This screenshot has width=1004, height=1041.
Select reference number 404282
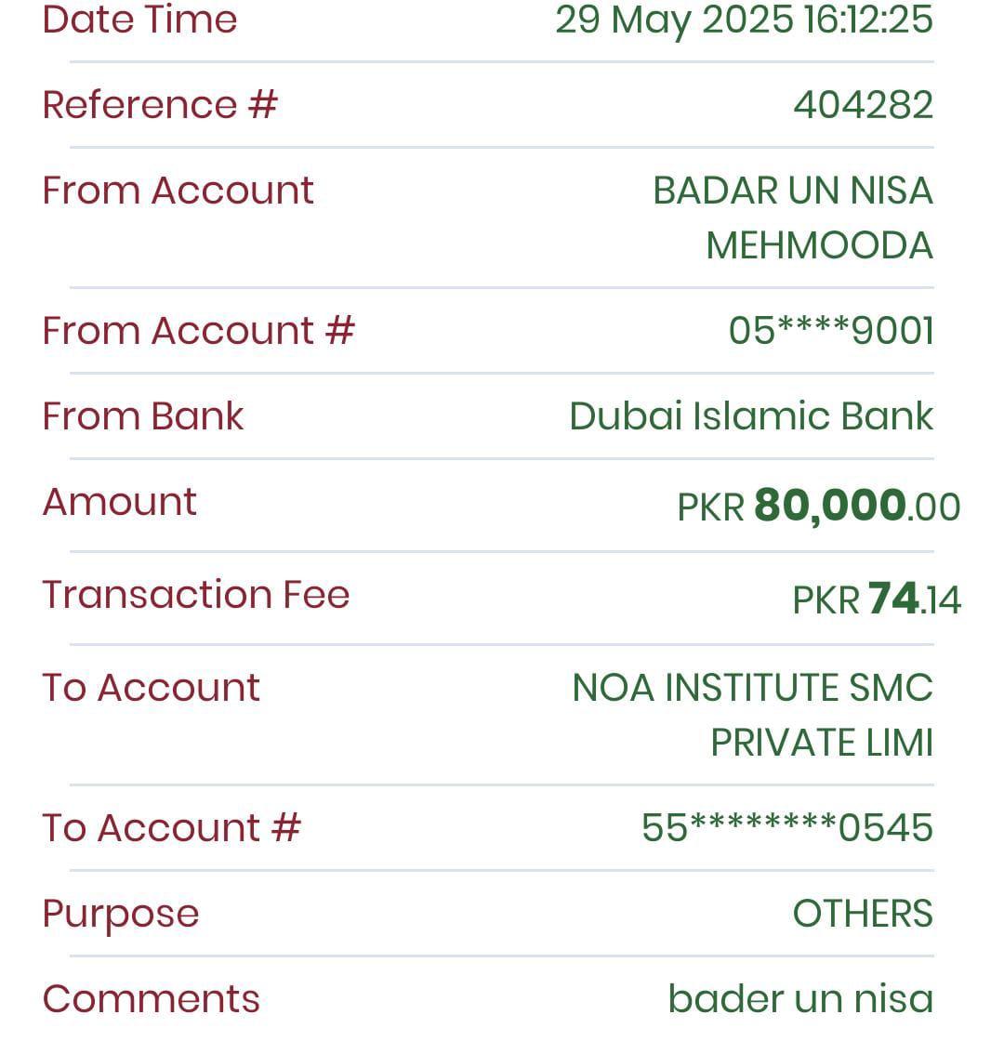(863, 105)
